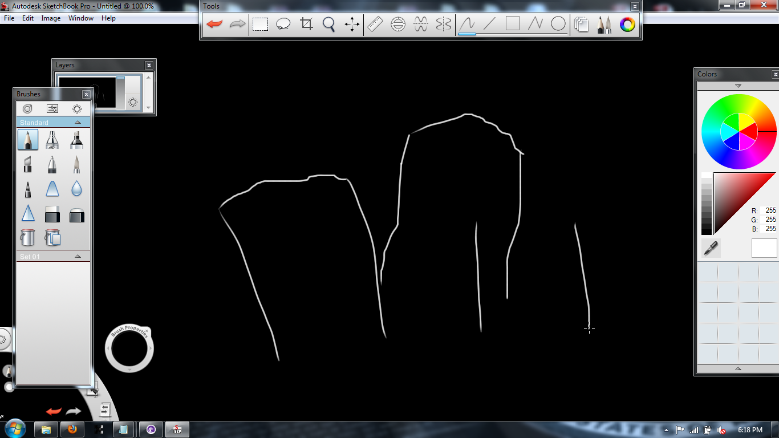Select the lasso selection tool

[283, 25]
